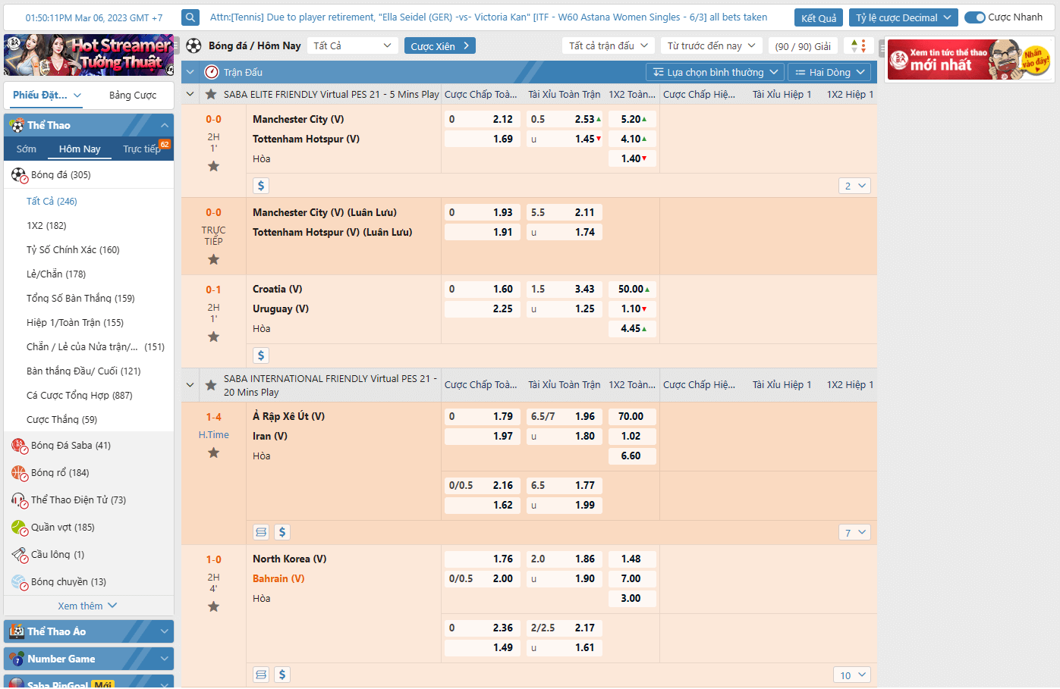The image size is (1060, 689).
Task: Open the Tỷ lệ cược Decimal dropdown
Action: [903, 17]
